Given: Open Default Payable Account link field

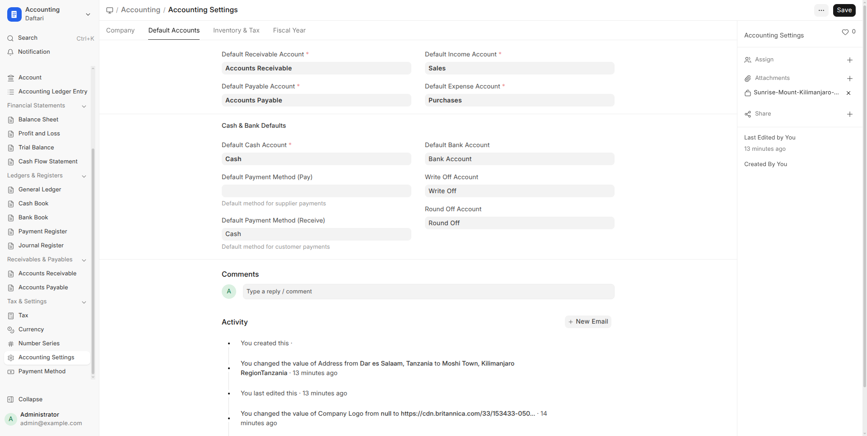Looking at the screenshot, I should pyautogui.click(x=316, y=100).
